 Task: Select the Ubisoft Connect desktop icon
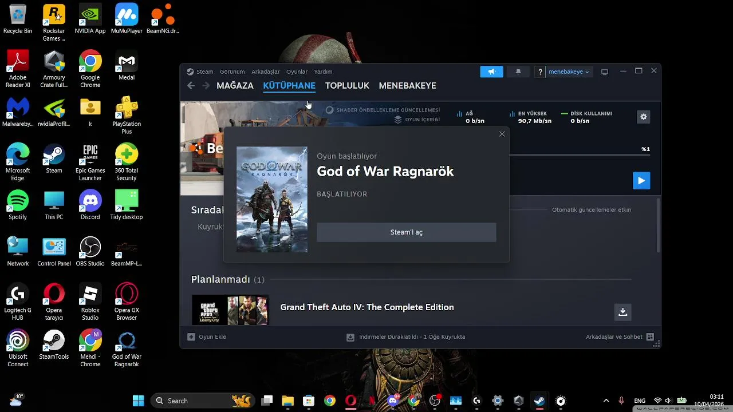pyautogui.click(x=18, y=348)
